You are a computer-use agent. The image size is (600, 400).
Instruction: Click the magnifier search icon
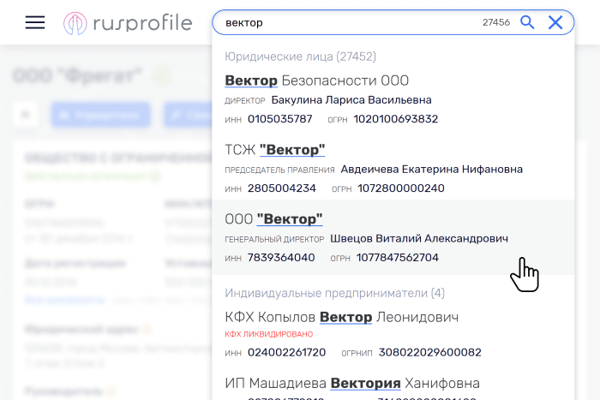pos(527,22)
